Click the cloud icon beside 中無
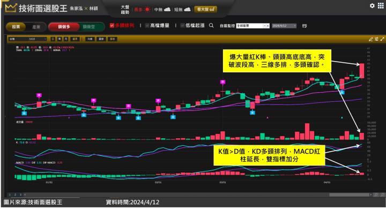Image resolution: width=386 pixels, height=209 pixels. point(167,9)
